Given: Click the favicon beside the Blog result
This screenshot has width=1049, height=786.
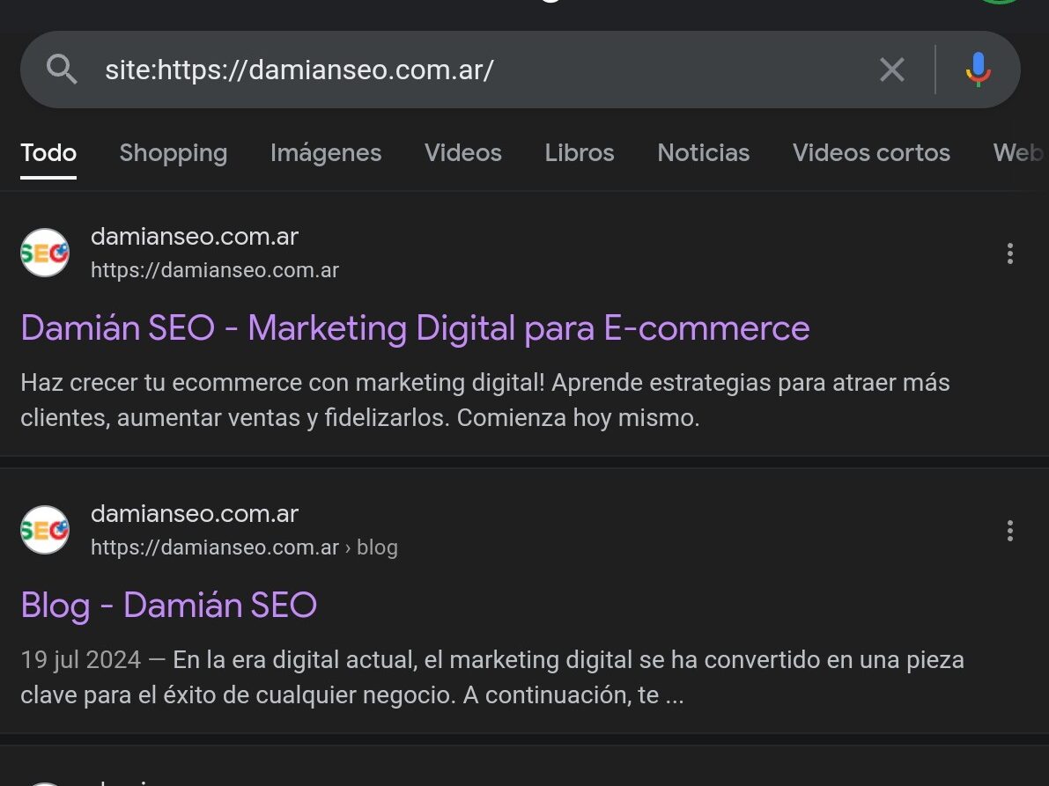Looking at the screenshot, I should tap(45, 530).
